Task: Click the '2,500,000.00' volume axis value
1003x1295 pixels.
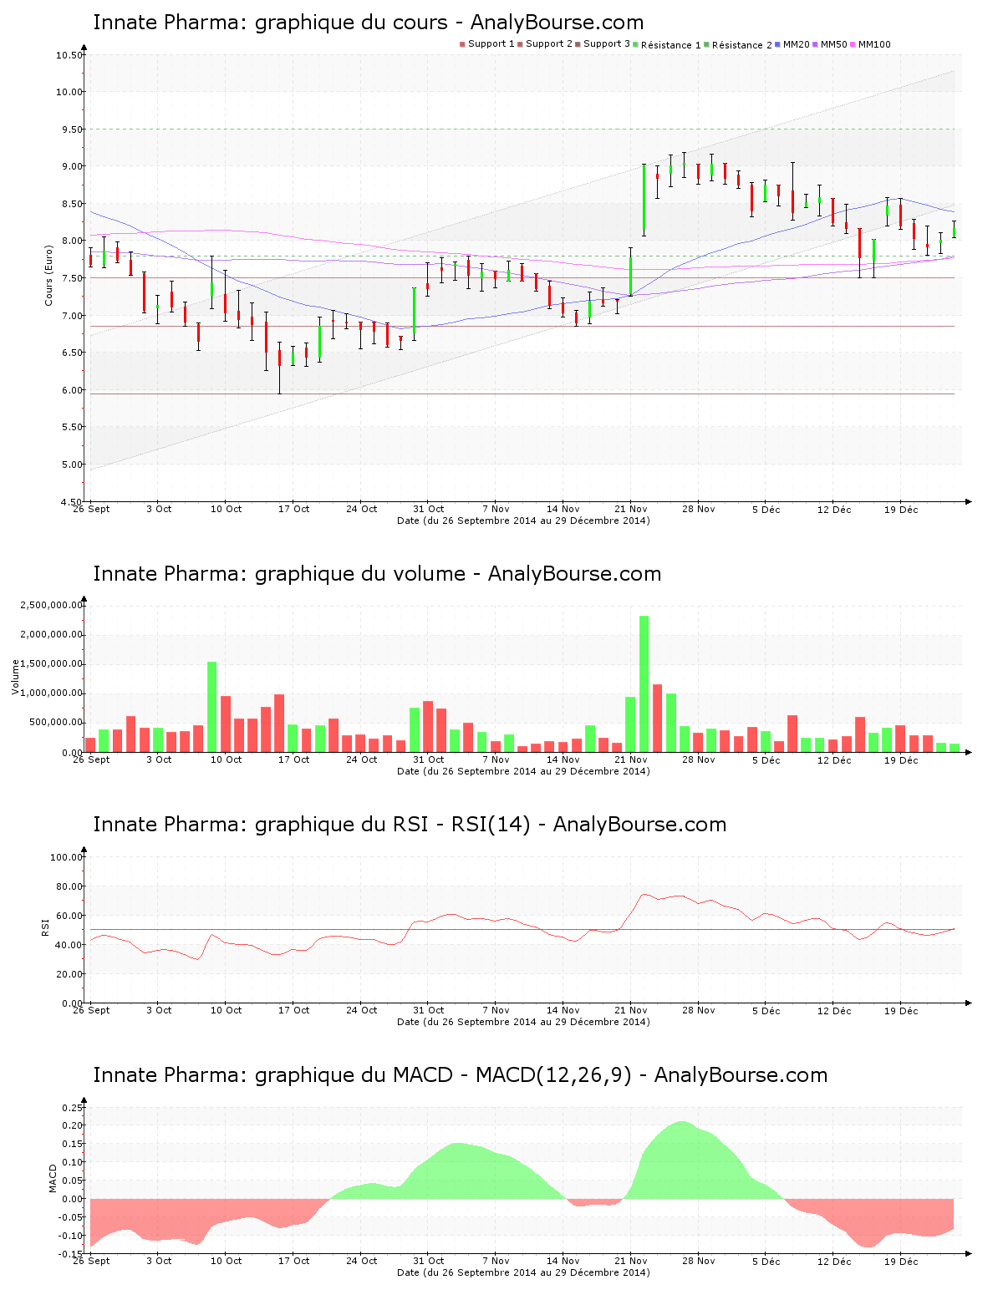Action: pyautogui.click(x=53, y=605)
